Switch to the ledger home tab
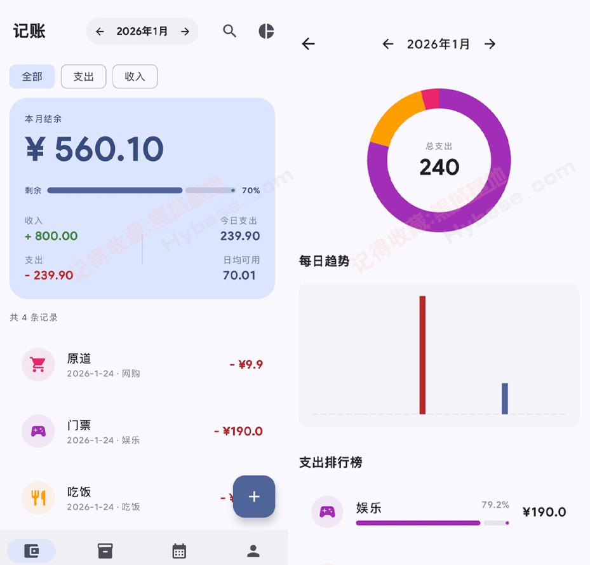The height and width of the screenshot is (565, 590). click(x=31, y=552)
